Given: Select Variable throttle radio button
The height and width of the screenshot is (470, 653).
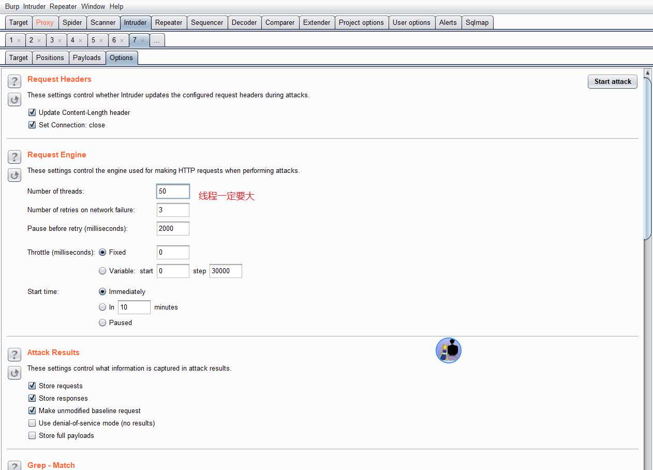Looking at the screenshot, I should click(x=102, y=271).
